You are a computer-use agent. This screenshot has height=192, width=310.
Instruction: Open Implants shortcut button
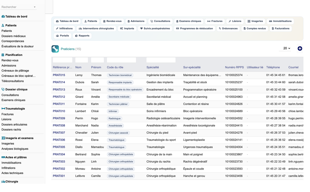click(x=127, y=28)
